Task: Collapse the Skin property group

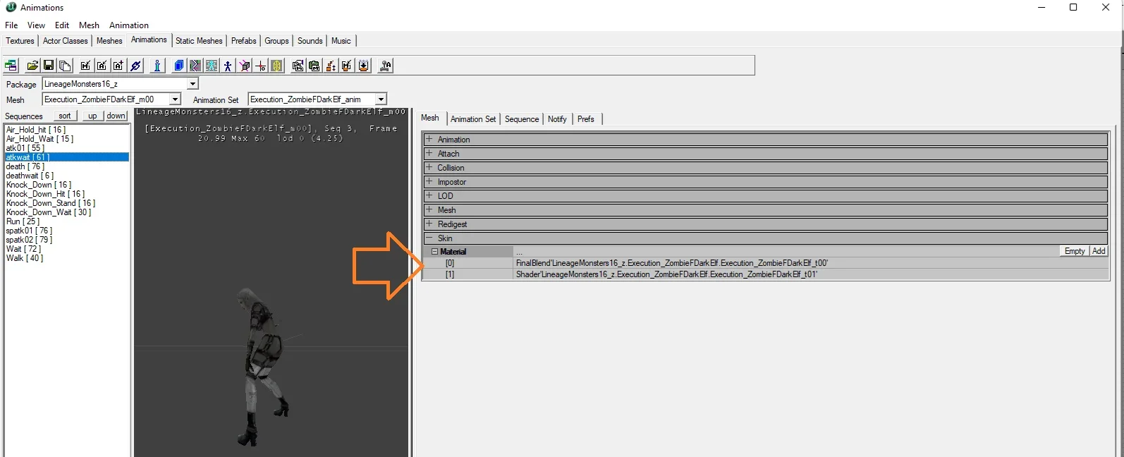Action: [x=429, y=238]
